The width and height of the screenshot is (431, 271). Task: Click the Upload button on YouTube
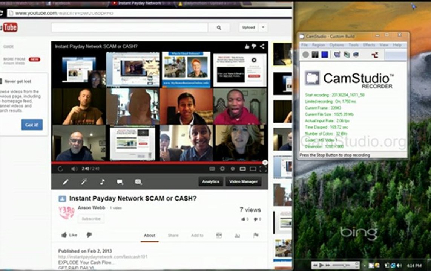(248, 27)
